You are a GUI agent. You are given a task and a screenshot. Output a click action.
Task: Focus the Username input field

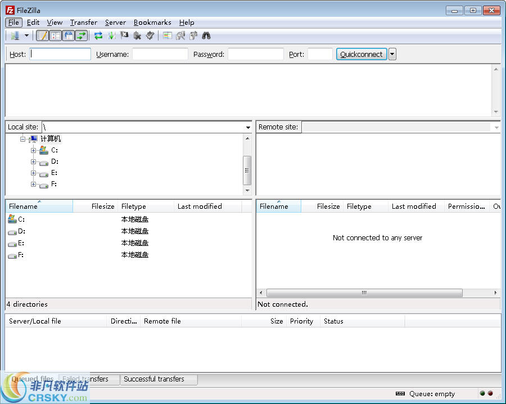tap(160, 54)
